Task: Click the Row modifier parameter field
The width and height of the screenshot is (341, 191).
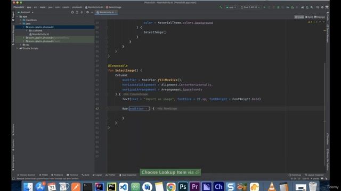Action: 139,108
